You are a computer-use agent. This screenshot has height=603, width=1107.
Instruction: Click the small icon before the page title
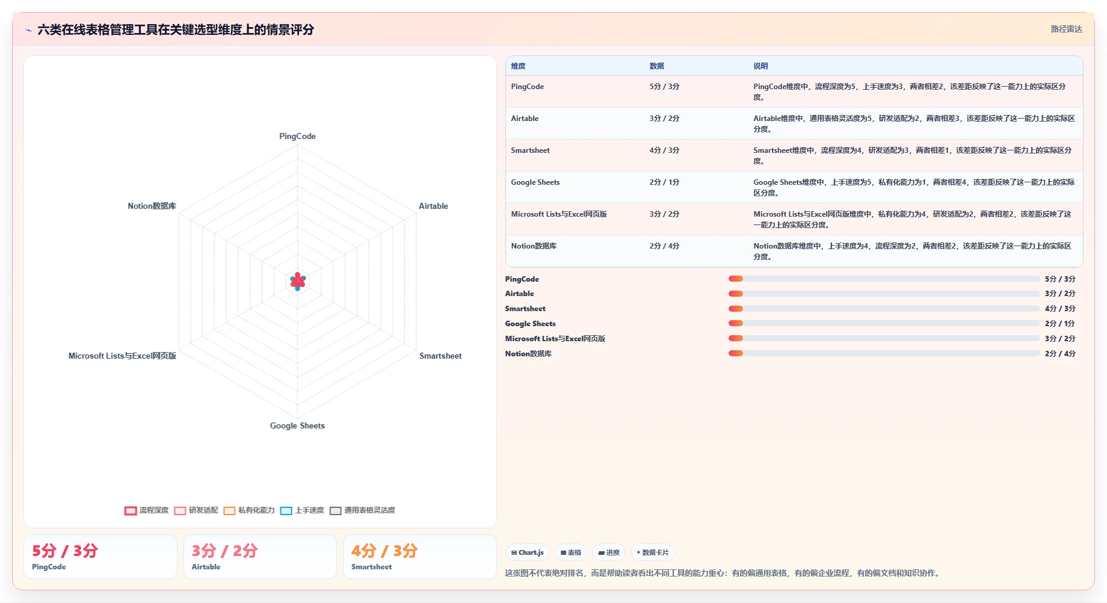pyautogui.click(x=28, y=30)
